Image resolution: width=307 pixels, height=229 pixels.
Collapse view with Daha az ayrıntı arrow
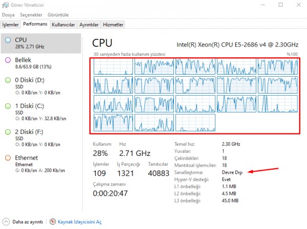6,221
